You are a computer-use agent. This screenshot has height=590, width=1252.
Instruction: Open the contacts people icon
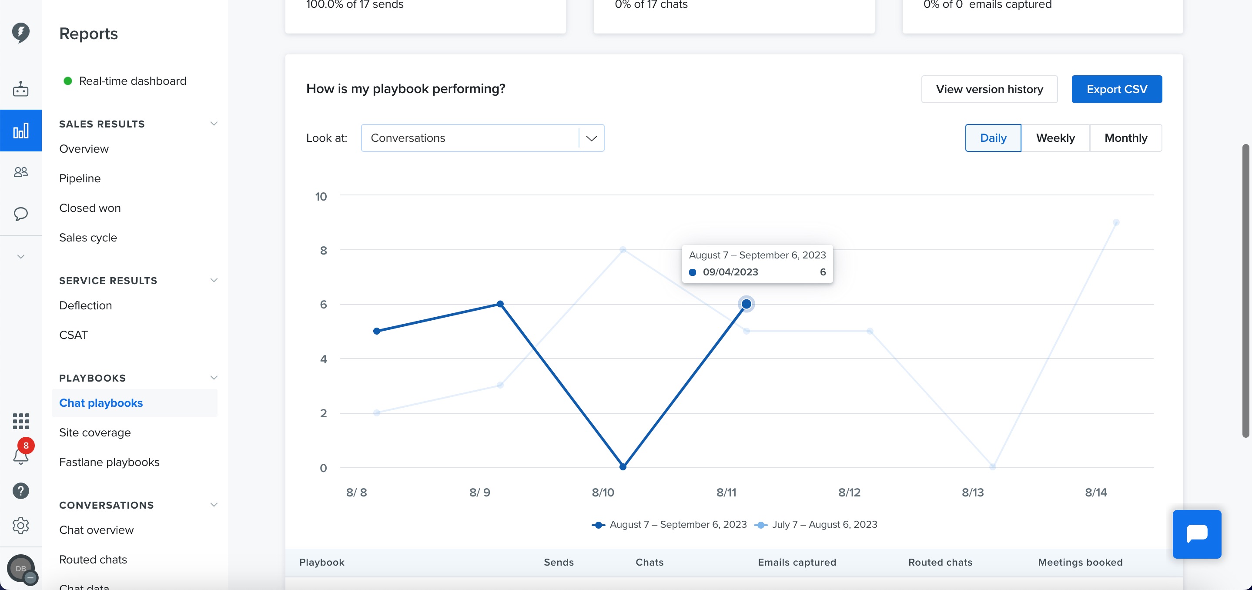tap(20, 172)
